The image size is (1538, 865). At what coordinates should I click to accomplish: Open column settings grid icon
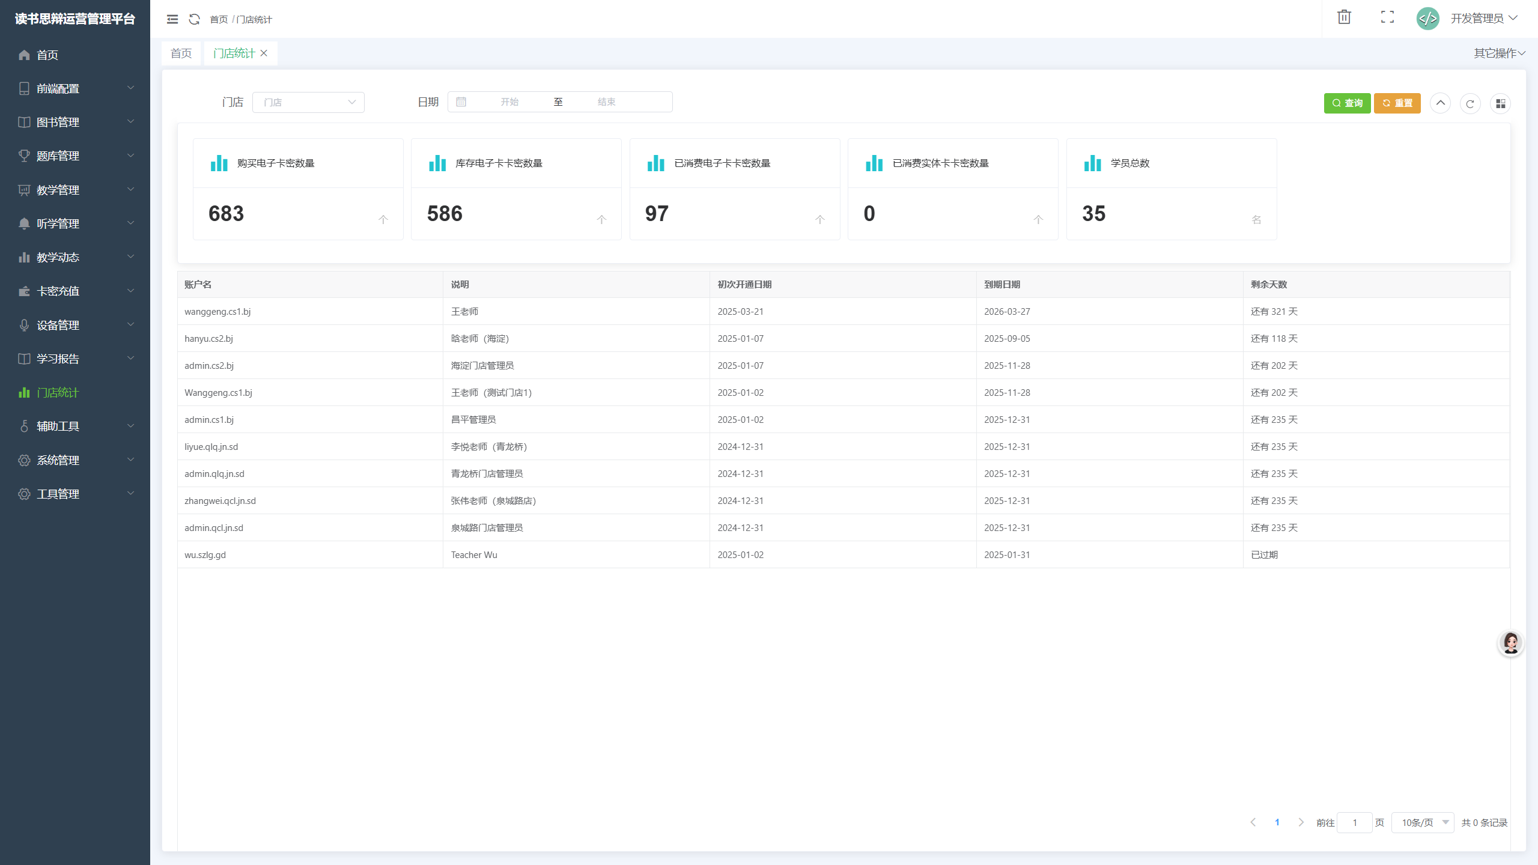pos(1500,103)
